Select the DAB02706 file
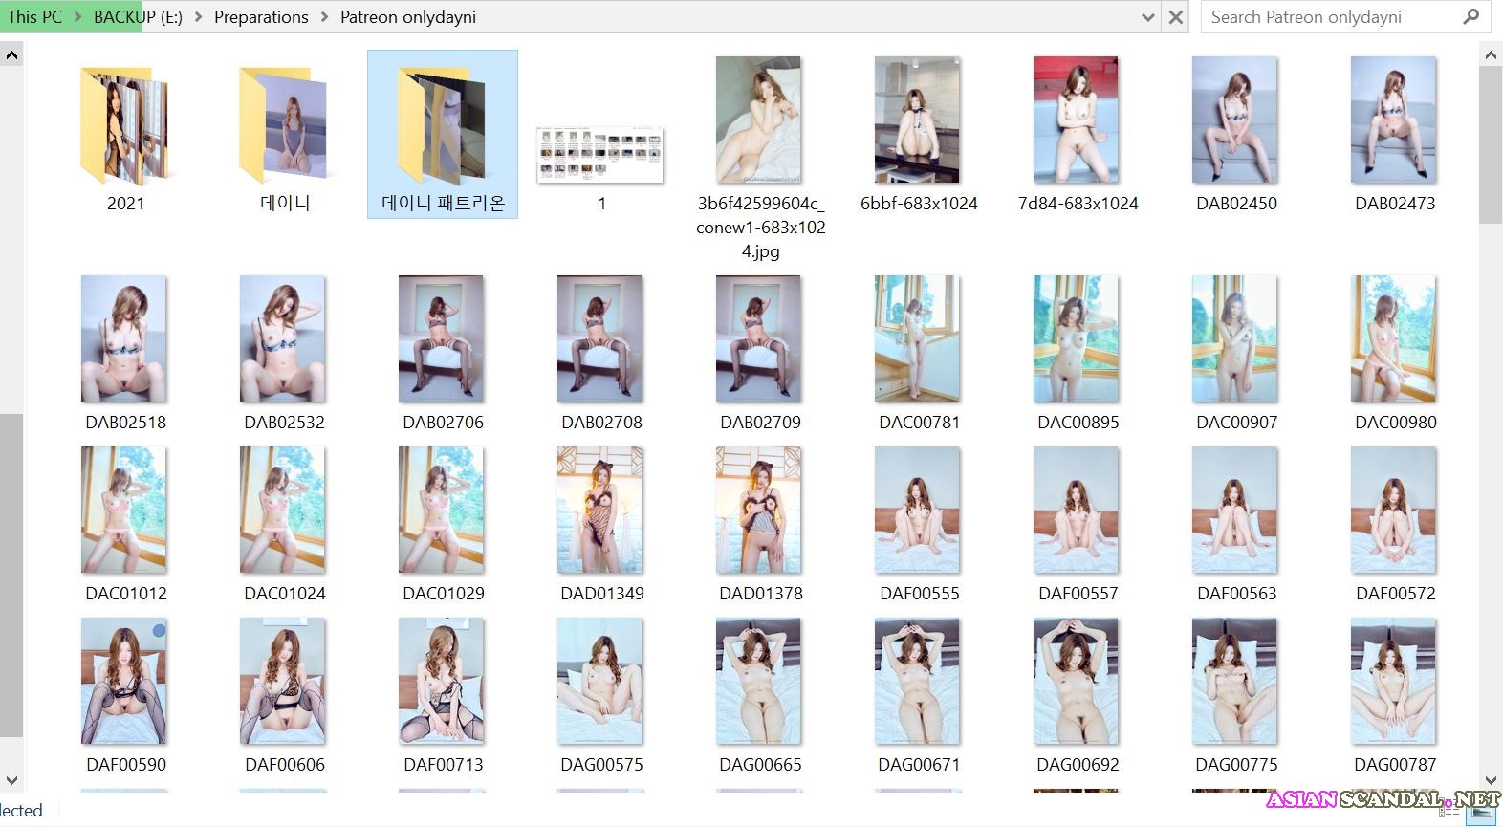The width and height of the screenshot is (1503, 827). point(443,353)
